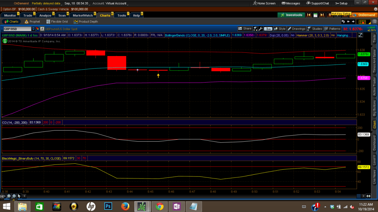Click the Investools button
This screenshot has width=378, height=212.
(291, 15)
